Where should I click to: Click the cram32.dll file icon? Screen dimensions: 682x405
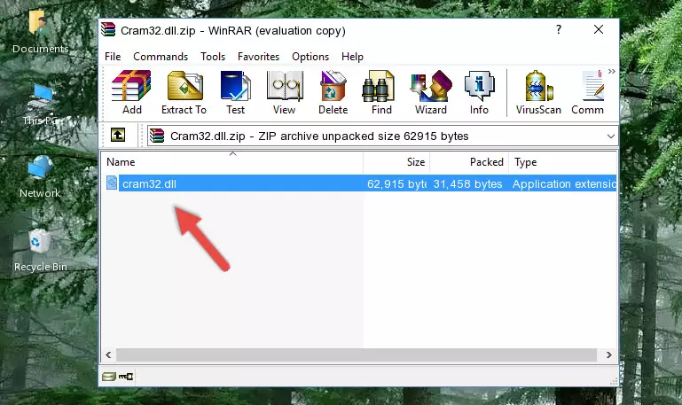[x=112, y=183]
